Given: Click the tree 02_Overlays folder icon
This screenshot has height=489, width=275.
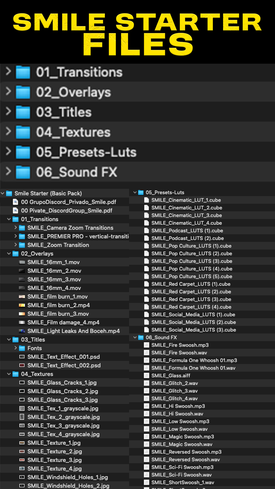Looking at the screenshot, I should 16,254.
